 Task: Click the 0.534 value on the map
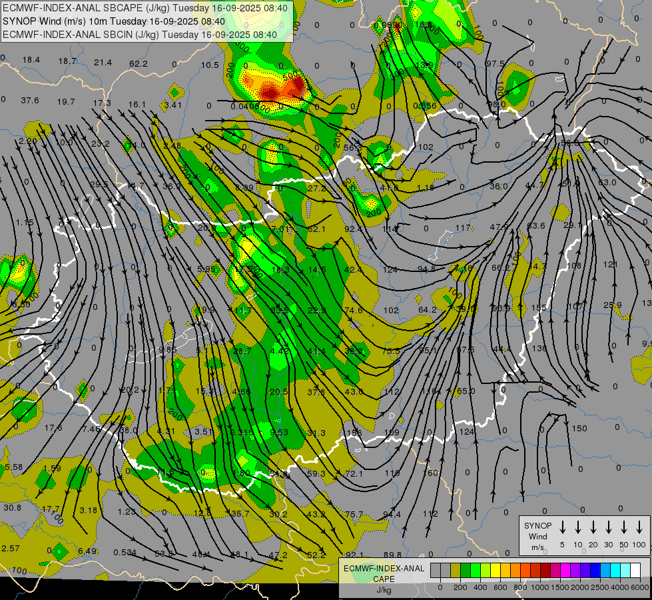click(125, 553)
